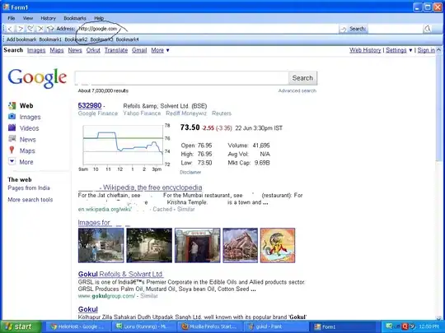Select the Images camera icon in sidebar

point(12,117)
